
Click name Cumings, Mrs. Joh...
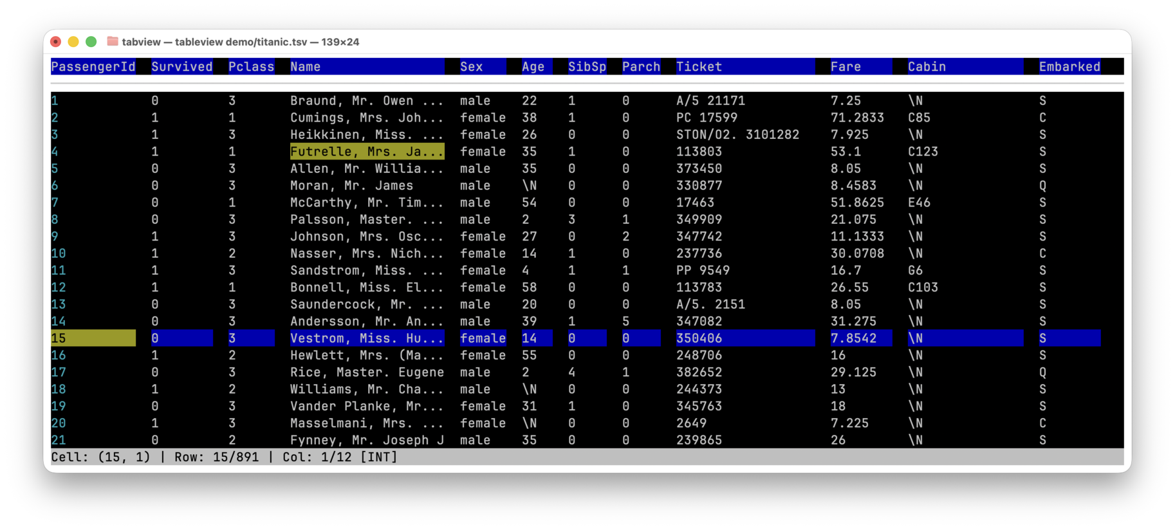point(367,118)
